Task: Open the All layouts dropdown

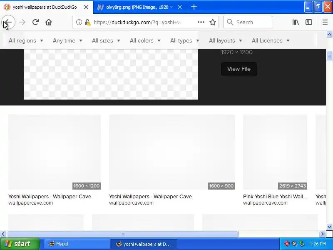Action: [x=226, y=40]
